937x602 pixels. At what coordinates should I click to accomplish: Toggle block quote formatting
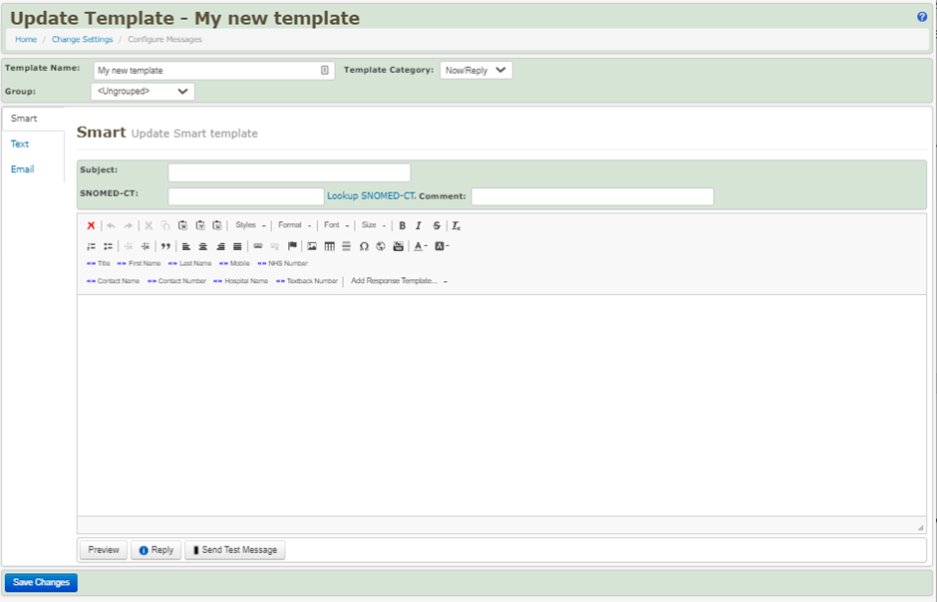pos(165,246)
